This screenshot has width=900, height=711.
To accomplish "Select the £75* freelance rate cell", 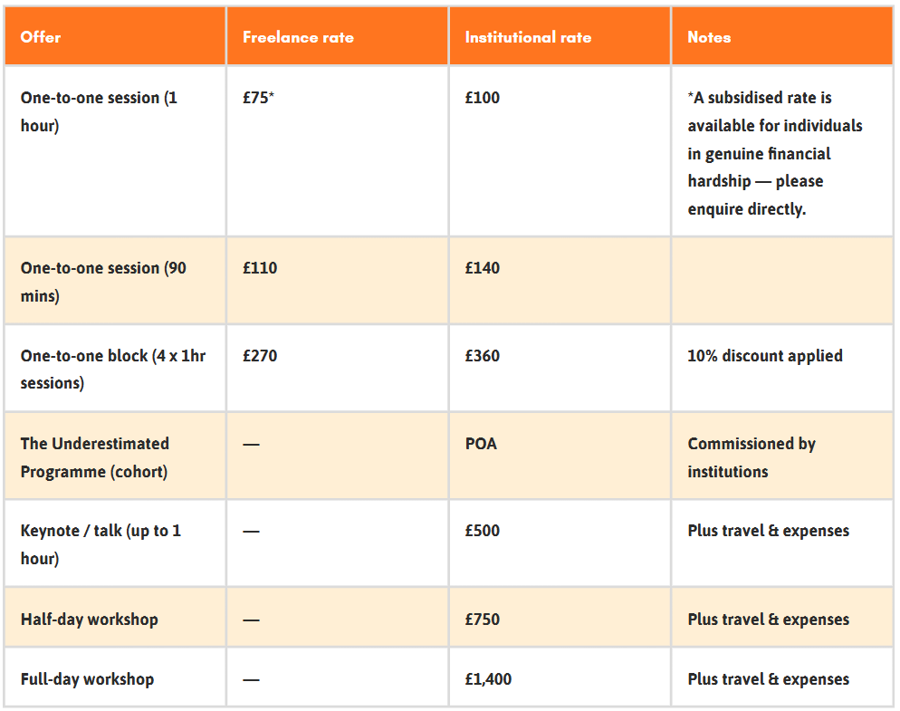I will 258,98.
